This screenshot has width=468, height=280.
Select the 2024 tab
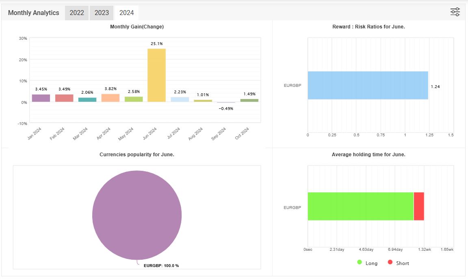click(x=127, y=13)
